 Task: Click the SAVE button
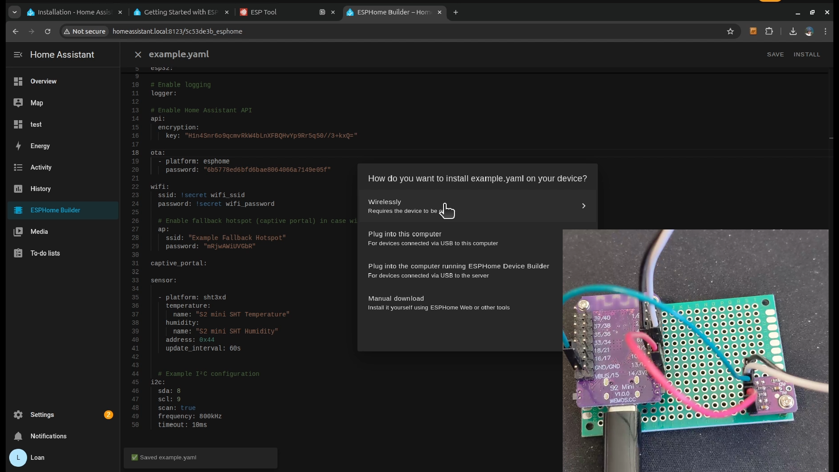775,55
